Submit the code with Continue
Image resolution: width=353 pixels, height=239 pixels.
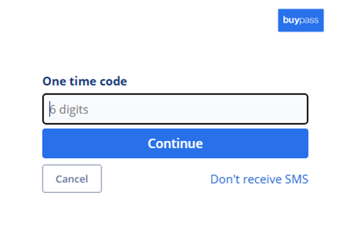pyautogui.click(x=175, y=143)
